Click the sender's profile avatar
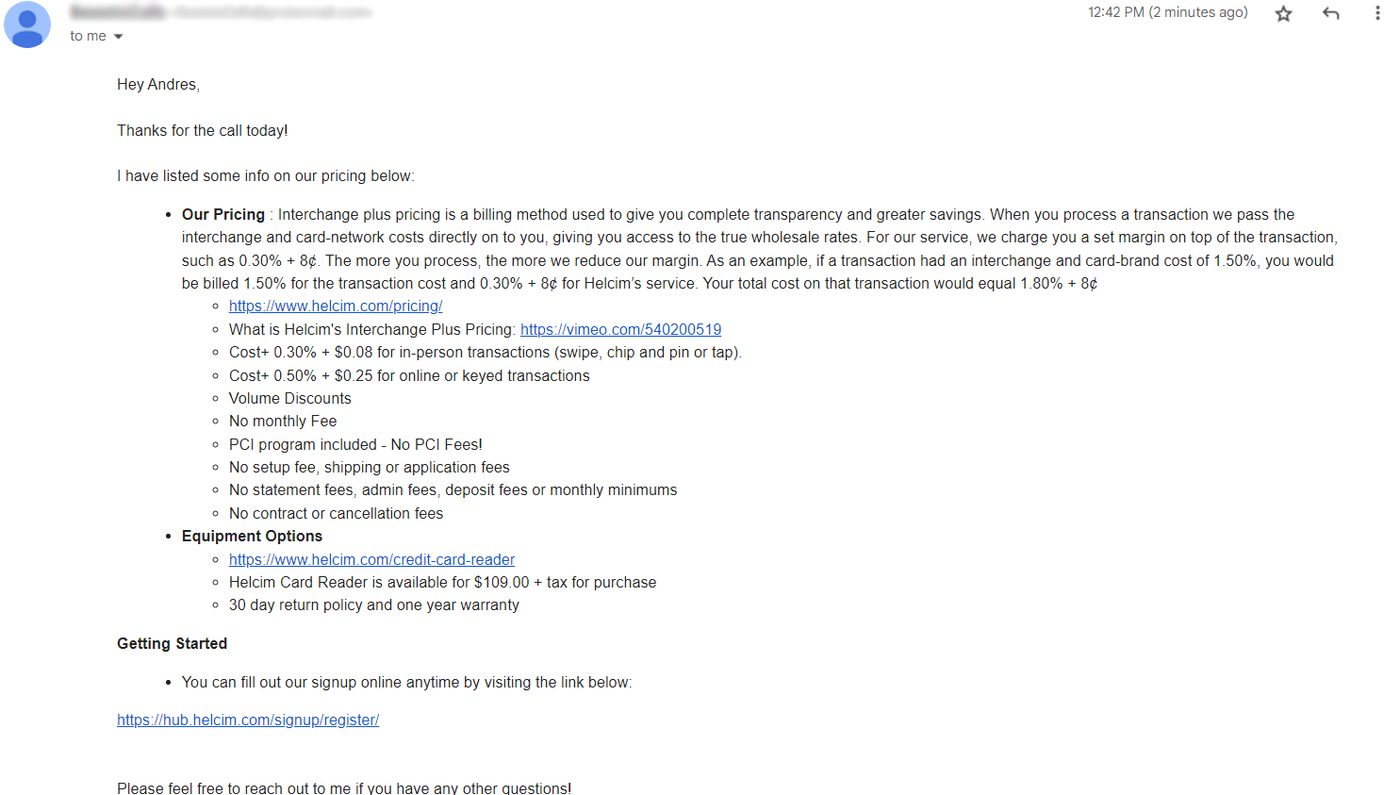 [27, 25]
